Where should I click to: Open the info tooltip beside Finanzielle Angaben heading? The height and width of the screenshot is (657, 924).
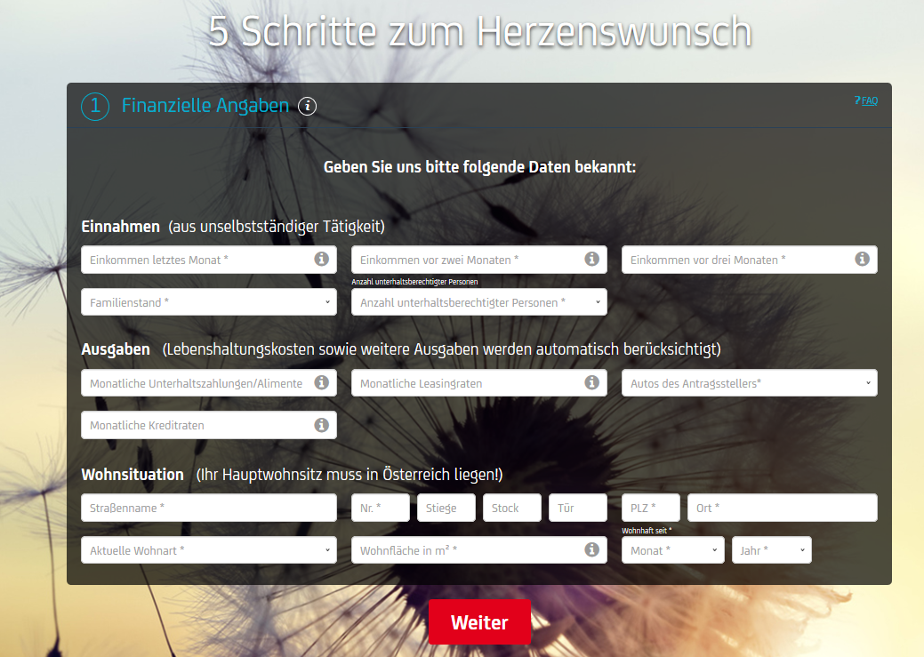[307, 106]
